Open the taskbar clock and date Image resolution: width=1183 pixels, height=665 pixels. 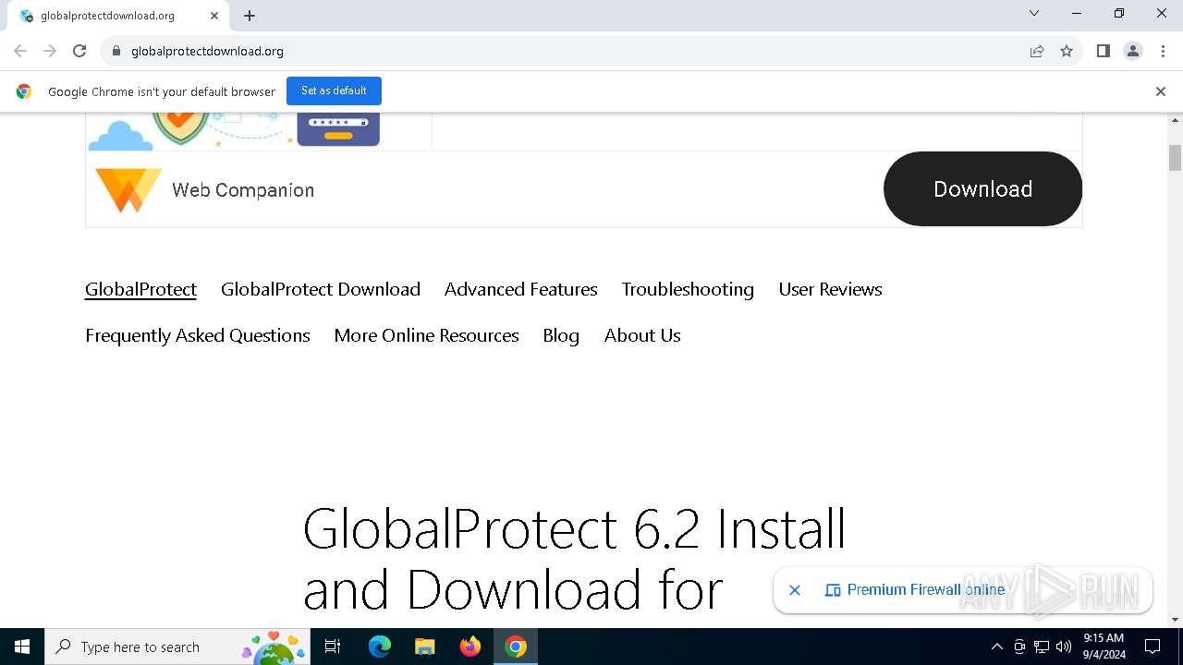(1104, 647)
